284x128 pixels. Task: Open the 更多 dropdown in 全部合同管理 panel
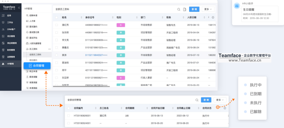[220, 100]
